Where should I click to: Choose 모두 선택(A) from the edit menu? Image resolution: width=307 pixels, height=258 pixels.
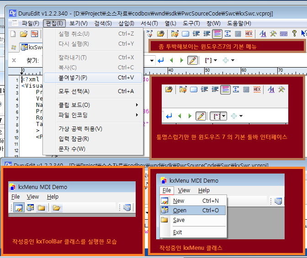click(93, 91)
